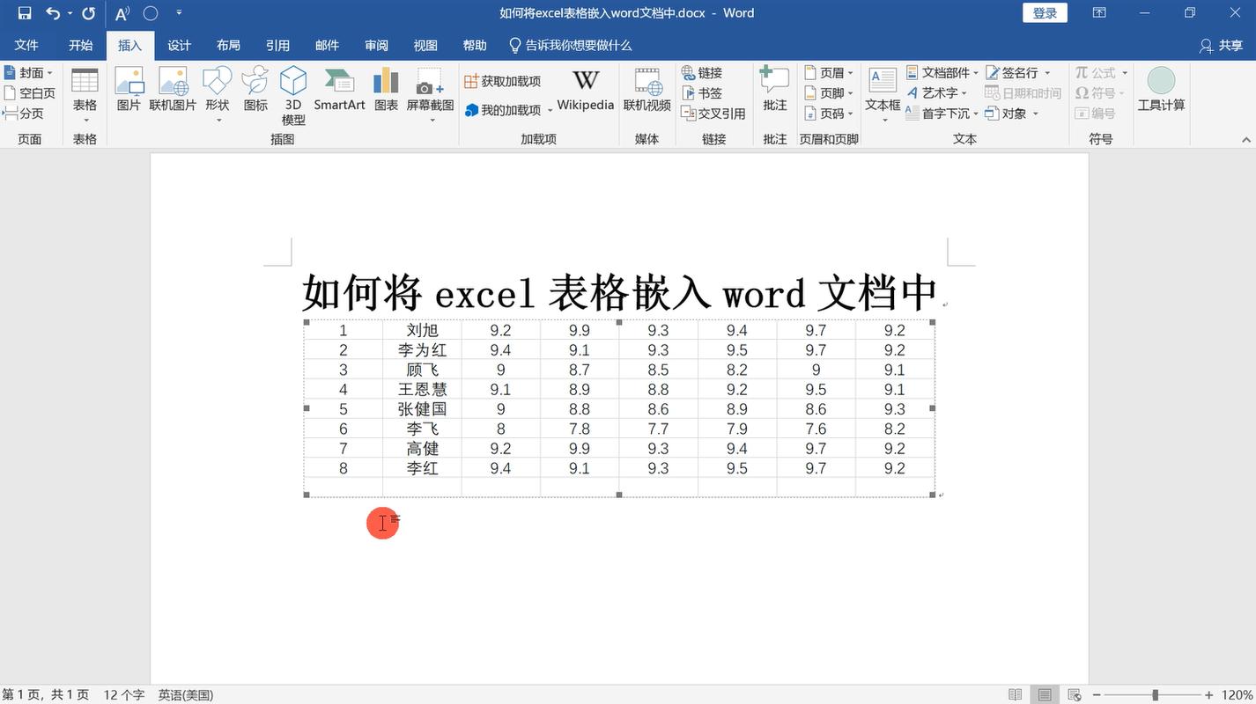1256x704 pixels.
Task: Open the Table (表格) insert button
Action: point(85,95)
